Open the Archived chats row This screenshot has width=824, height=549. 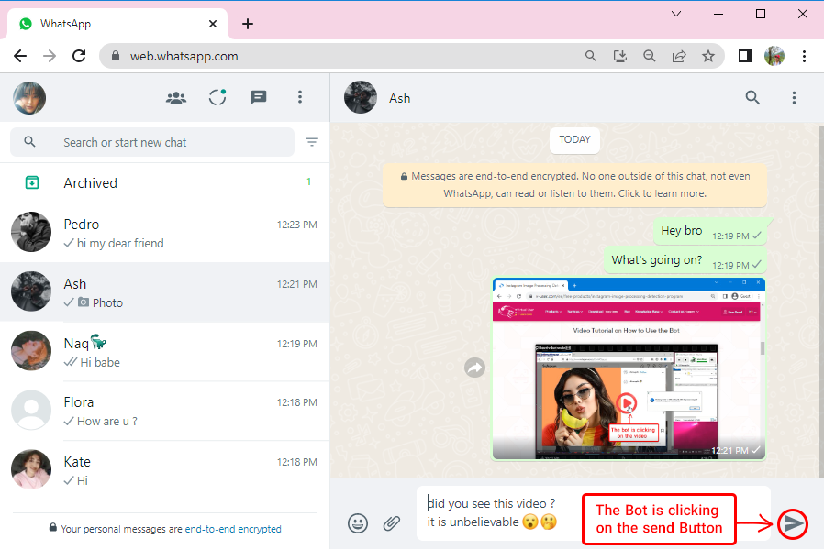pos(165,182)
